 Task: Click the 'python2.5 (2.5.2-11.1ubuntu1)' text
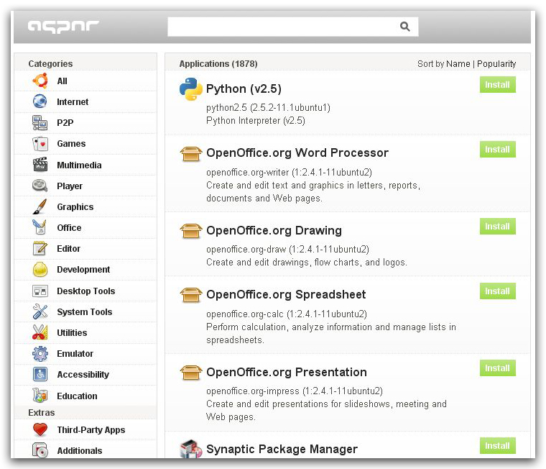coord(268,108)
